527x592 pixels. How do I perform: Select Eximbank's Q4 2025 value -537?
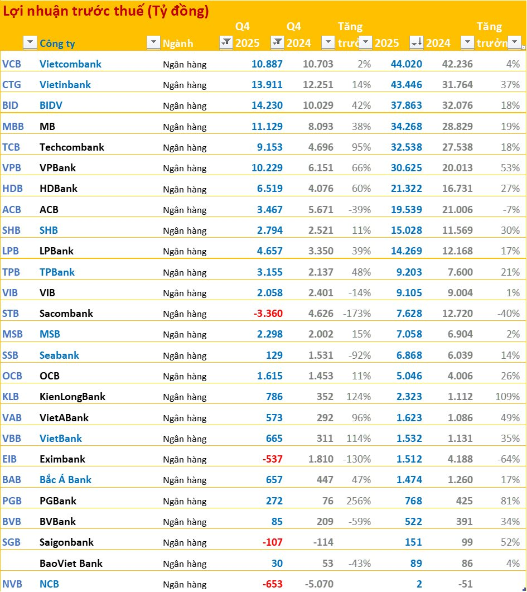click(x=272, y=459)
